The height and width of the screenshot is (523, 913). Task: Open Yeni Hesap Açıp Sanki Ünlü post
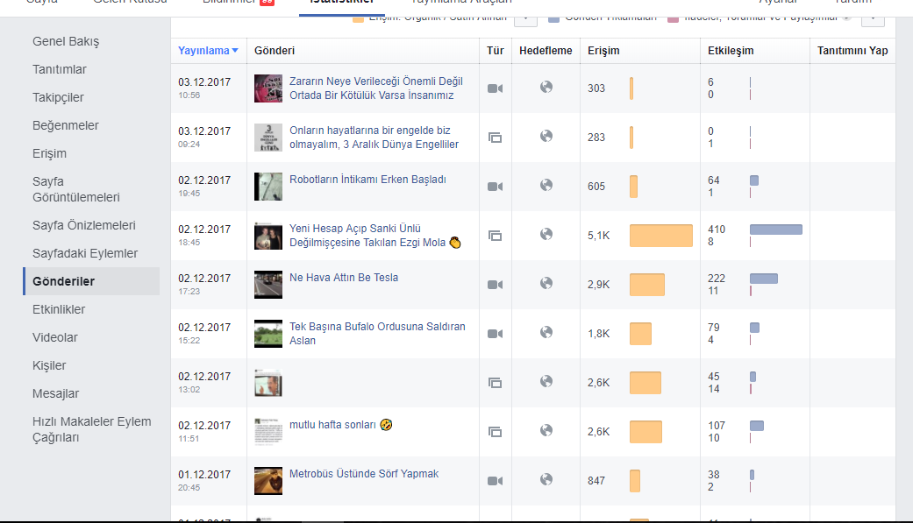tap(375, 236)
